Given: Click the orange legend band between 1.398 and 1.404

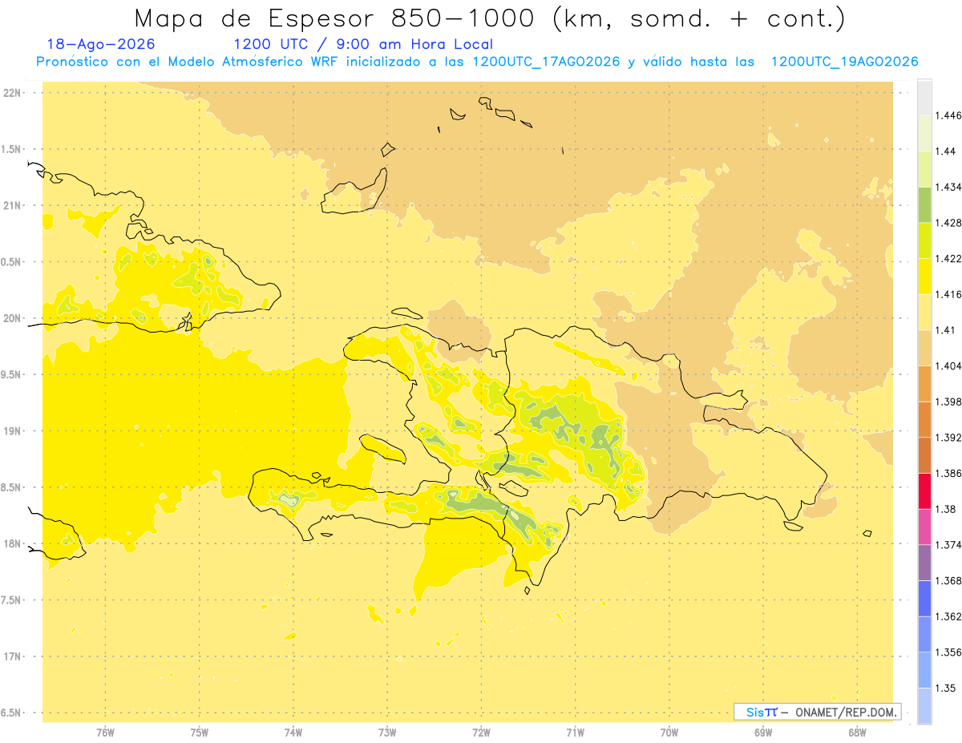Looking at the screenshot, I should 924,384.
